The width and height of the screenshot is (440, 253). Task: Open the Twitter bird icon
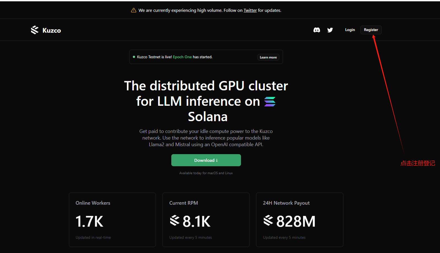click(330, 30)
